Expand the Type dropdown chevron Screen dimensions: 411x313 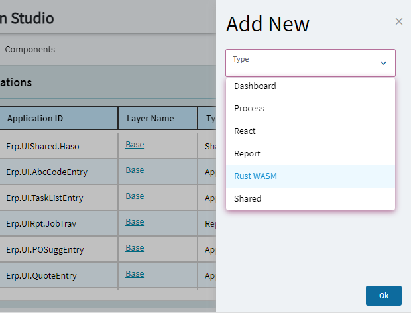(x=383, y=63)
